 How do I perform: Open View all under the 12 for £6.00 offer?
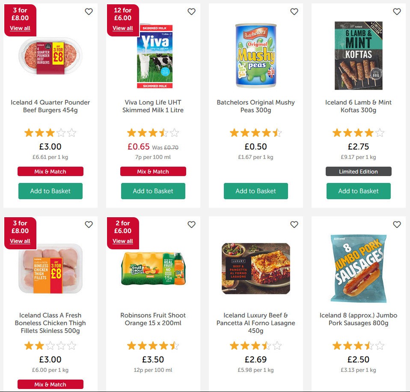point(122,28)
